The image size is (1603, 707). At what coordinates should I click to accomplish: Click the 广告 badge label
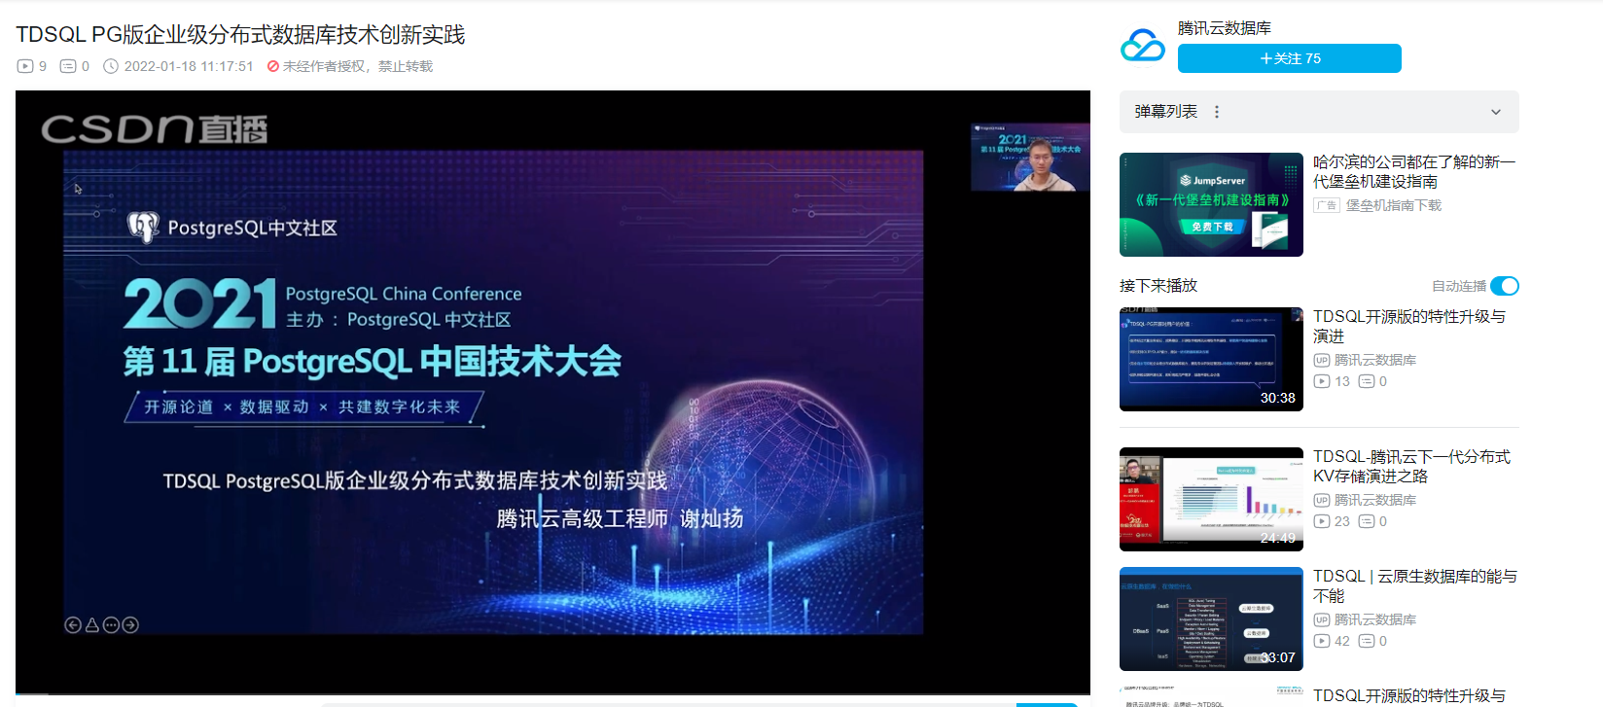click(1326, 205)
